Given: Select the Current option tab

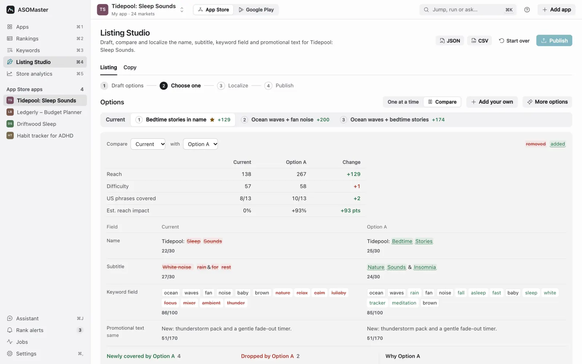Looking at the screenshot, I should pos(115,120).
